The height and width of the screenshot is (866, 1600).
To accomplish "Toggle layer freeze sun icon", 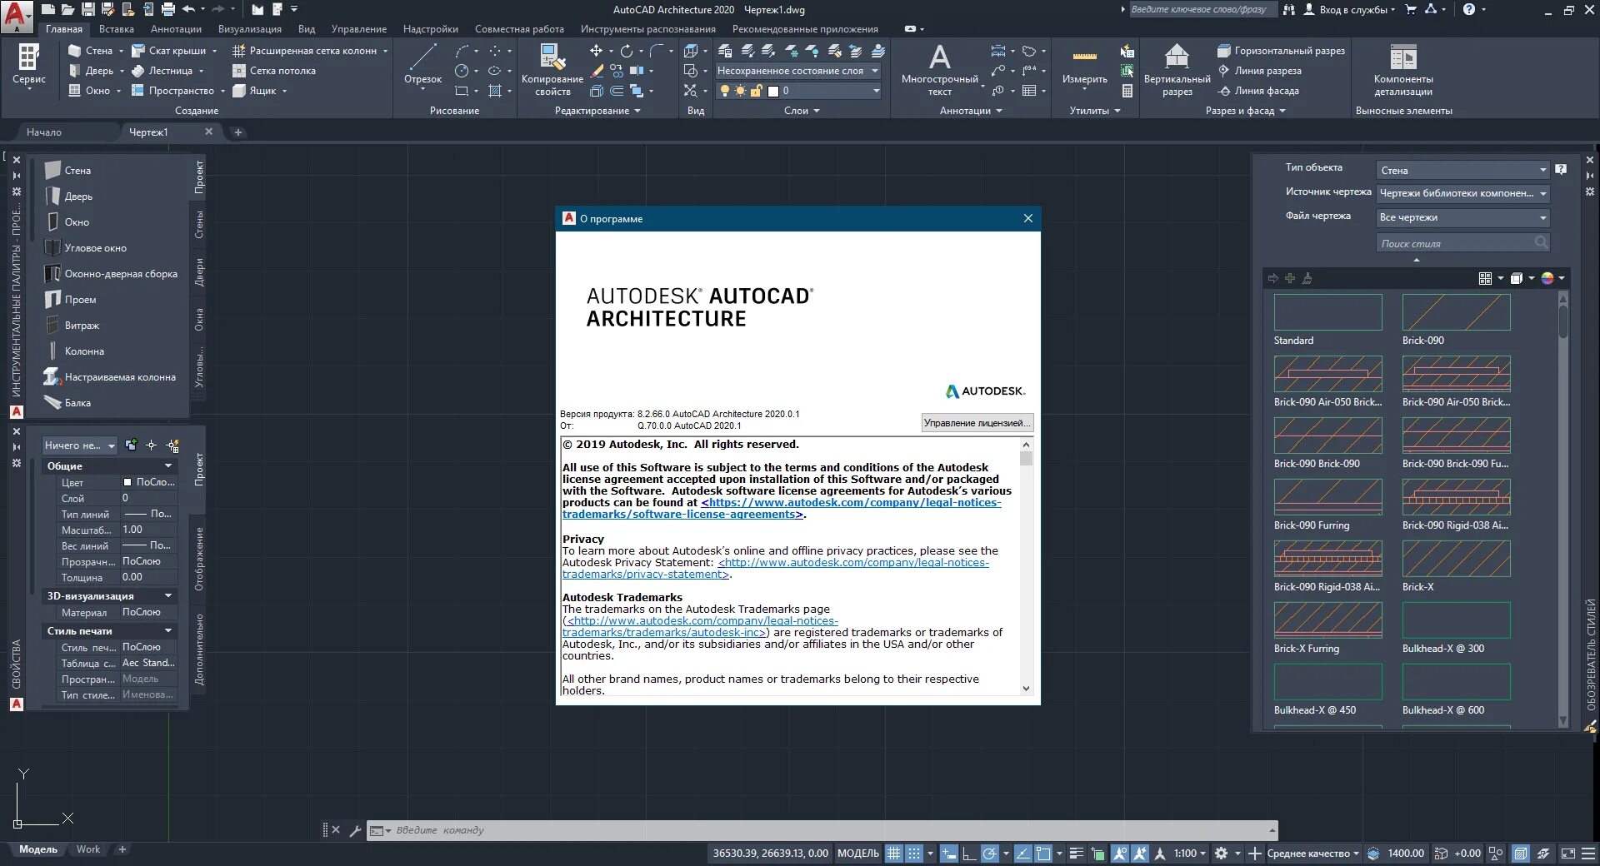I will (740, 91).
